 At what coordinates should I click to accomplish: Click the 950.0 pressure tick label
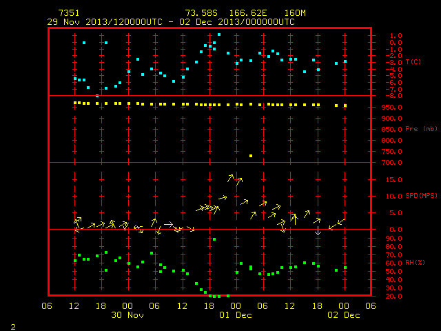[391, 108]
